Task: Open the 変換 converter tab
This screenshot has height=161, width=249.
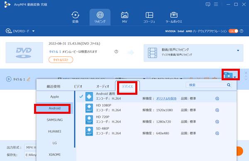Action: 75,17
